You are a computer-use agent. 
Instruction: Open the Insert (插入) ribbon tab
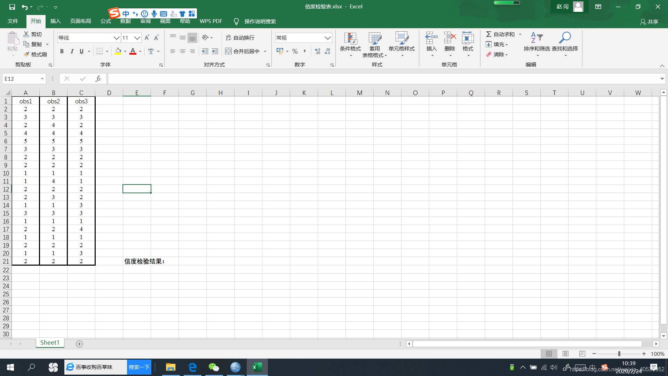(55, 21)
